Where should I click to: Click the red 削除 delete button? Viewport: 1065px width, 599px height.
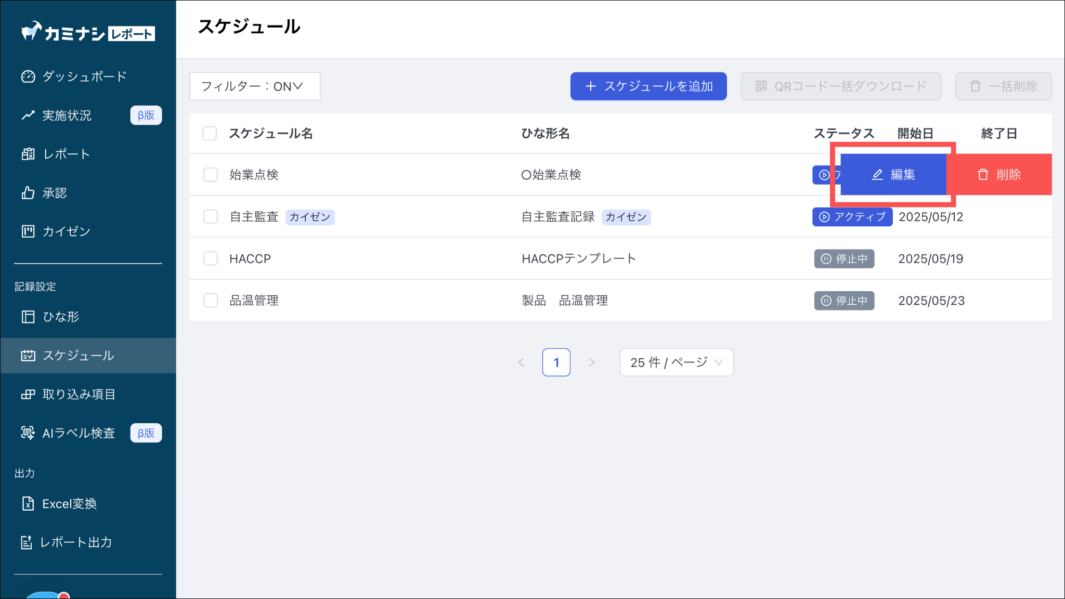pos(999,175)
